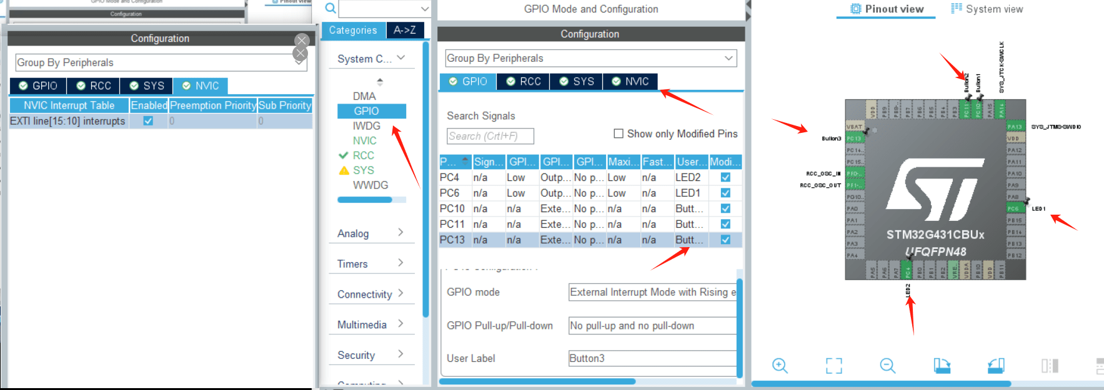The width and height of the screenshot is (1104, 390).
Task: Toggle Modified checkbox for PC13 row
Action: pos(725,240)
